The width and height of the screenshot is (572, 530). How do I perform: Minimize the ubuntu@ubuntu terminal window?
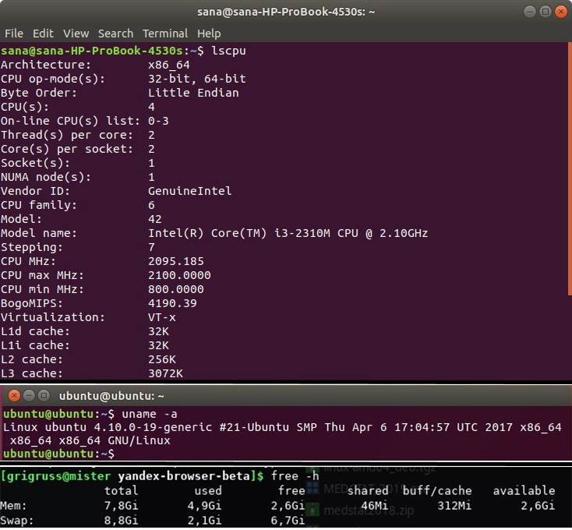pyautogui.click(x=26, y=395)
